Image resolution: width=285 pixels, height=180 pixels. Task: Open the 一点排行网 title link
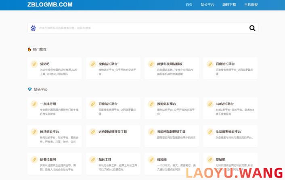48,104
